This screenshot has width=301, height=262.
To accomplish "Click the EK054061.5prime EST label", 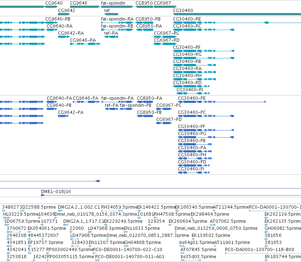I will 47,229.
